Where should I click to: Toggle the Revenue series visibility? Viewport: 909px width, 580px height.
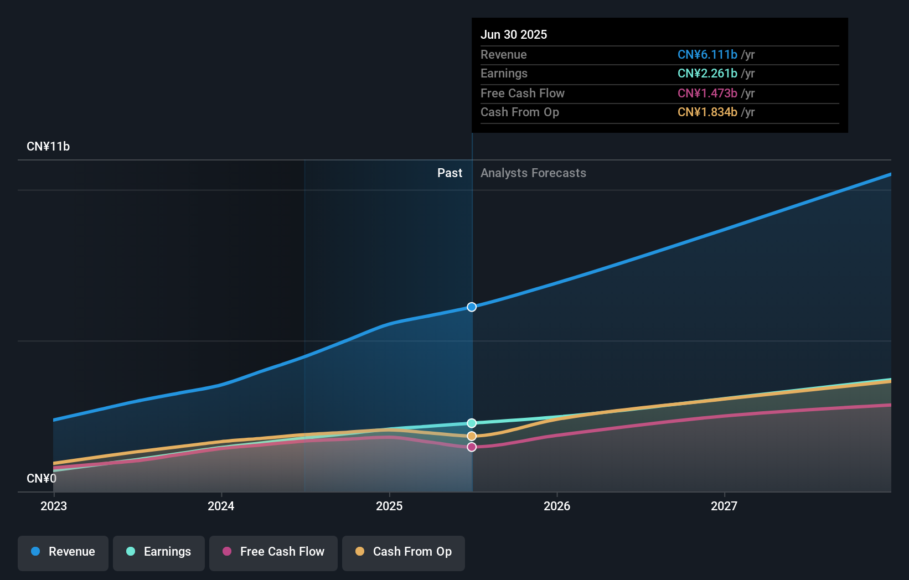pos(63,552)
